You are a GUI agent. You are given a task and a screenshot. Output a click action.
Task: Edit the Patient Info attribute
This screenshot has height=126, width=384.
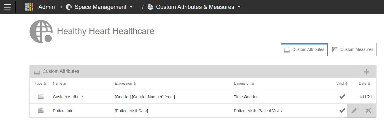coord(354,111)
